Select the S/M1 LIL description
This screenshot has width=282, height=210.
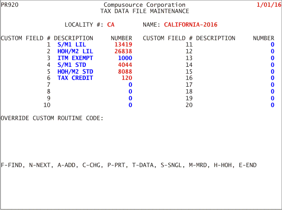click(x=71, y=44)
